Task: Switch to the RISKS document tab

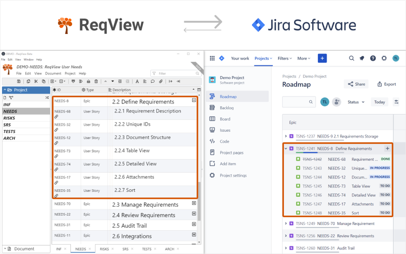Action: pos(104,249)
